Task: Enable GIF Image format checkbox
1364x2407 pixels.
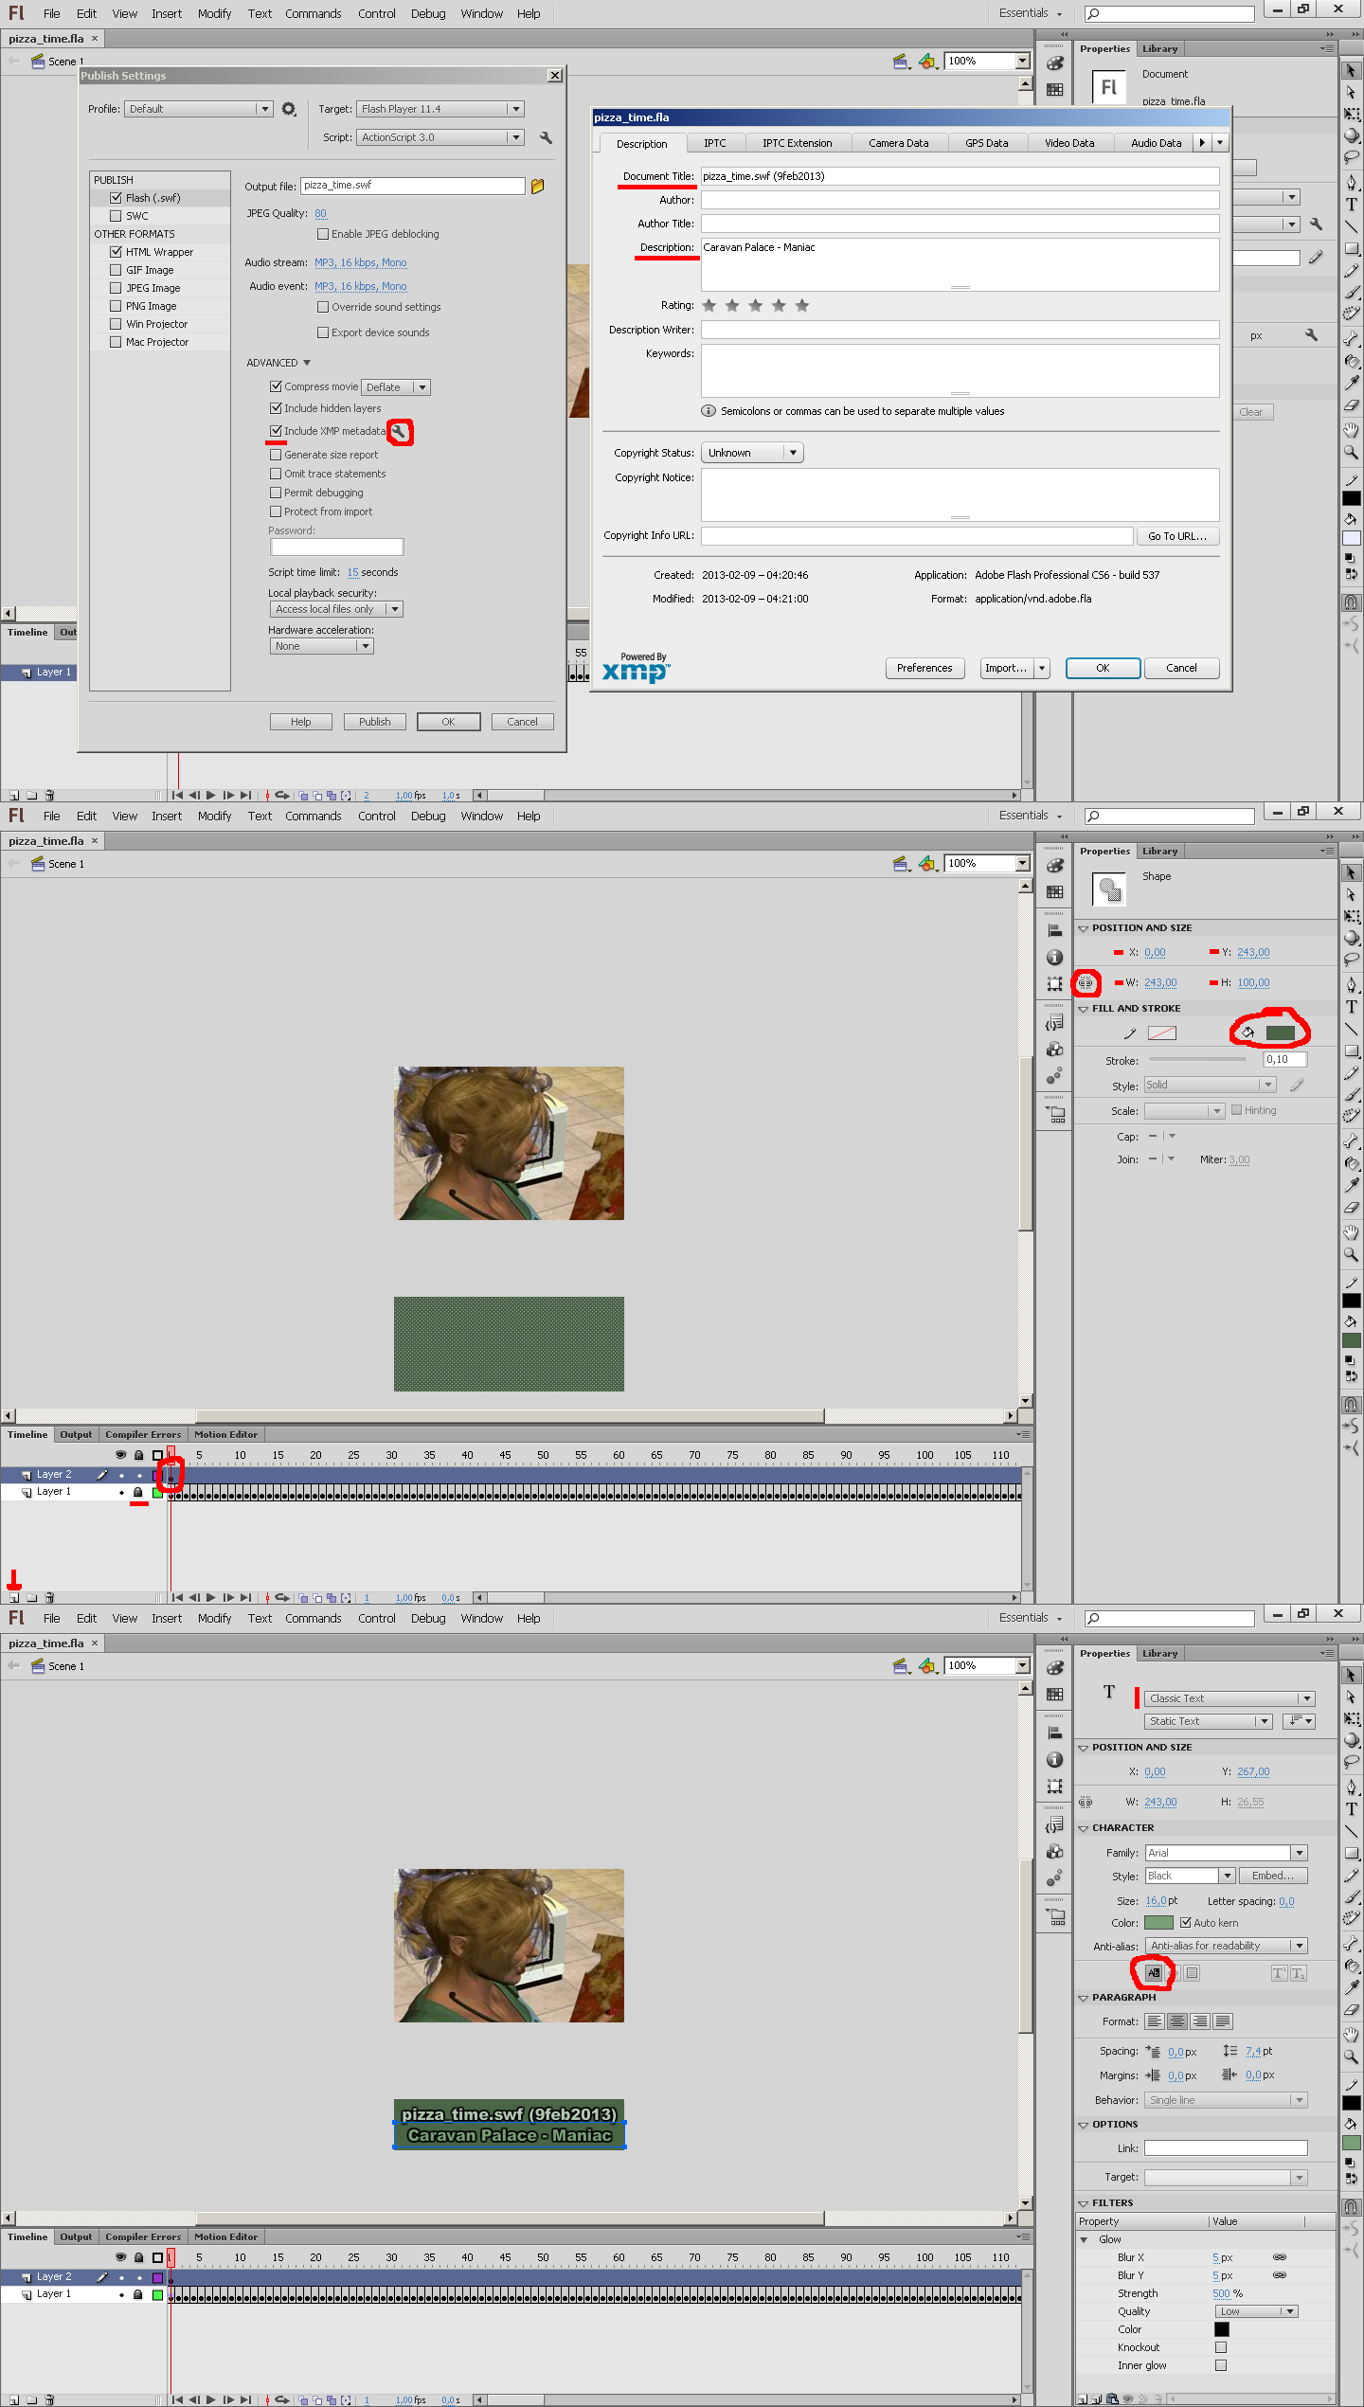Action: 116,270
